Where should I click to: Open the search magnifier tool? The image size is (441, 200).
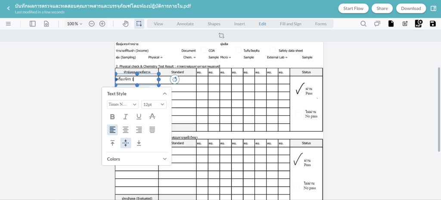click(363, 24)
